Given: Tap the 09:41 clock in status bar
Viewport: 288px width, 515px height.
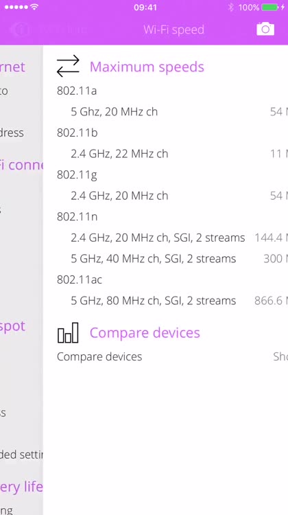Looking at the screenshot, I should (145, 8).
